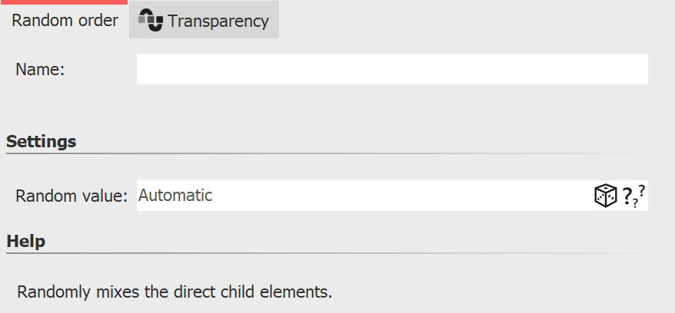675x313 pixels.
Task: Click the "Random value:" label
Action: click(x=71, y=196)
